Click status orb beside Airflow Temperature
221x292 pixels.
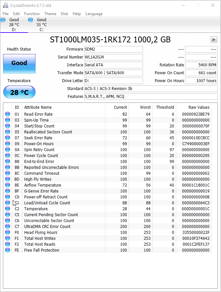[x=8, y=185]
